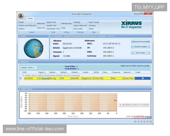Viewport: 170px width, 136px height.
Task: Open the User's Guide
Action: 94,22
